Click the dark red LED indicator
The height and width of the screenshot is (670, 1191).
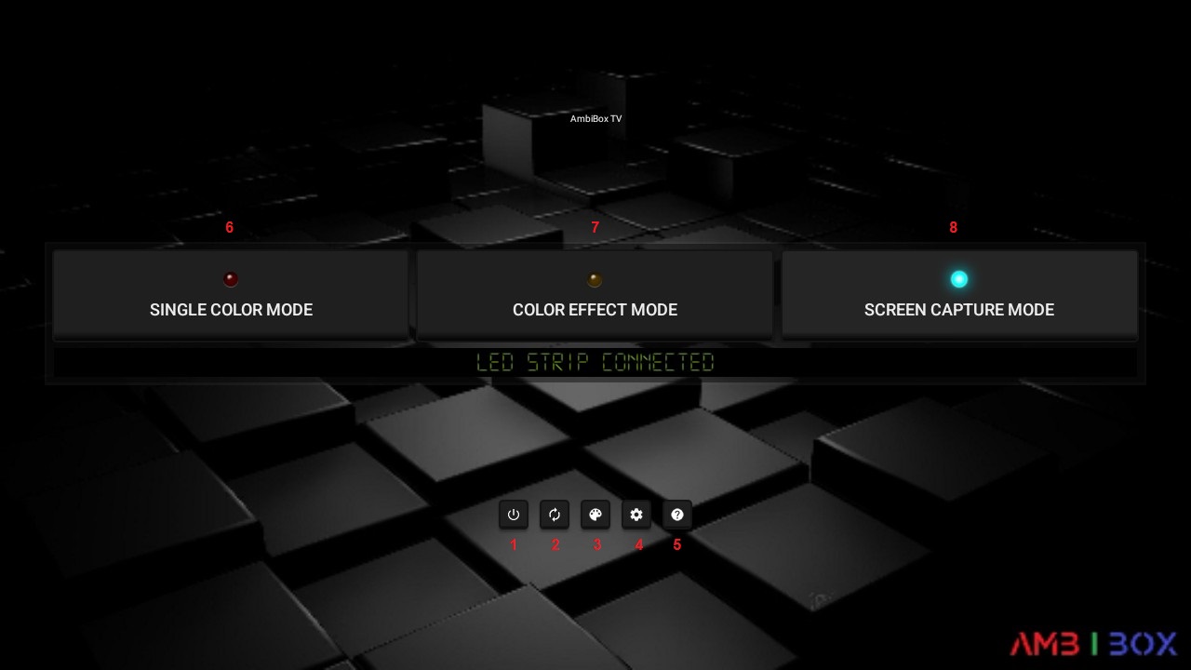pyautogui.click(x=231, y=279)
